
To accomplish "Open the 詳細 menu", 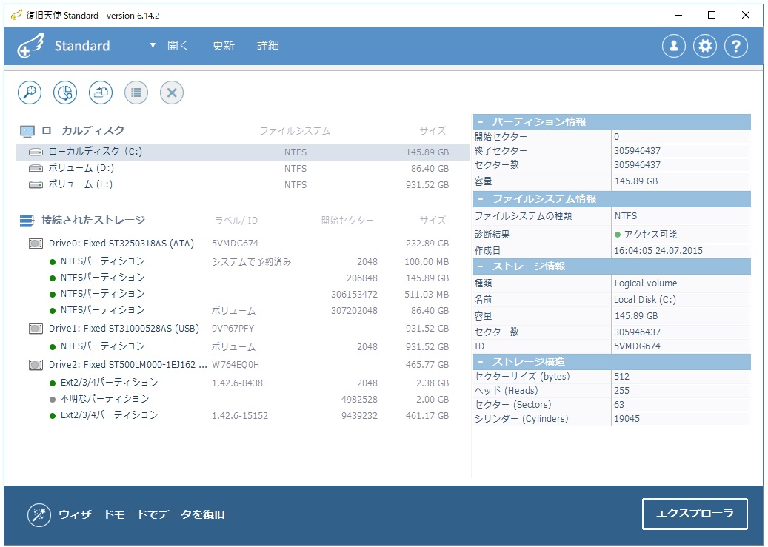I will point(268,46).
